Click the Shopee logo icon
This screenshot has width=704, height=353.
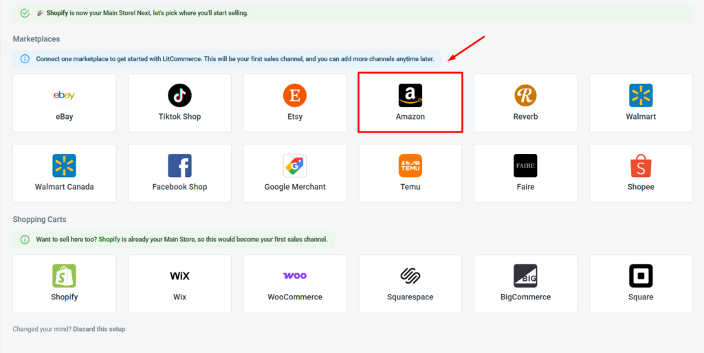641,166
